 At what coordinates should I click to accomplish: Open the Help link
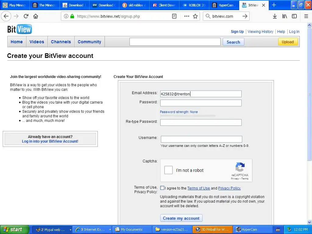pos(281,31)
